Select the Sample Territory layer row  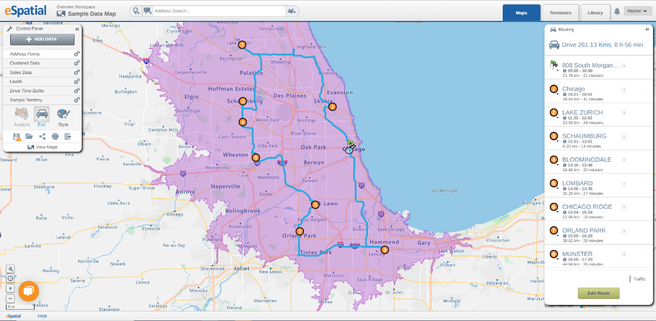[x=42, y=100]
